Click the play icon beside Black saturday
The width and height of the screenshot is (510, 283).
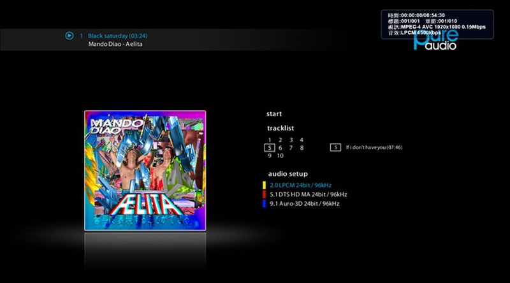click(69, 36)
